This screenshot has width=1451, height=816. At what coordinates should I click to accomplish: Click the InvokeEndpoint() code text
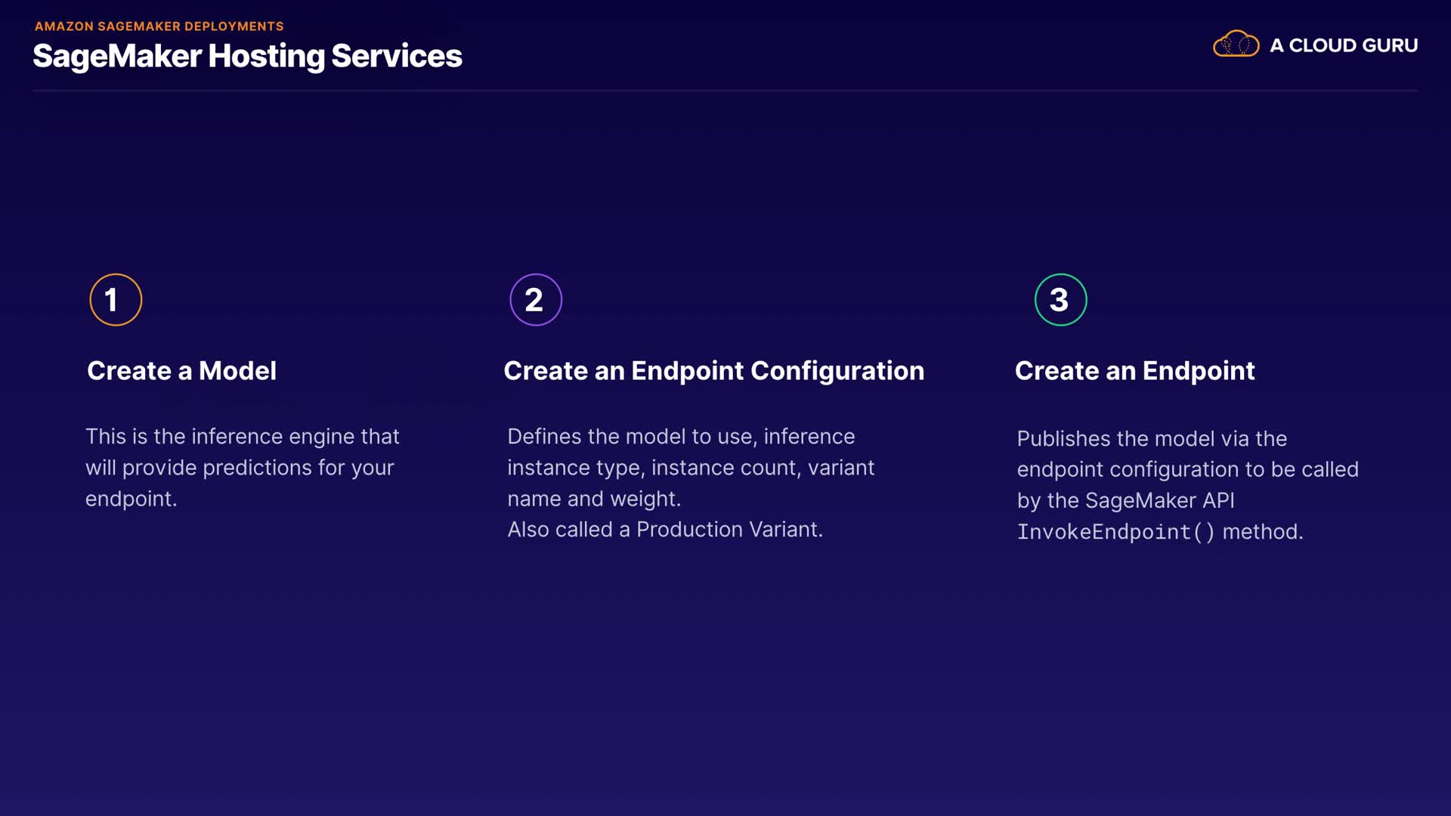coord(1115,532)
